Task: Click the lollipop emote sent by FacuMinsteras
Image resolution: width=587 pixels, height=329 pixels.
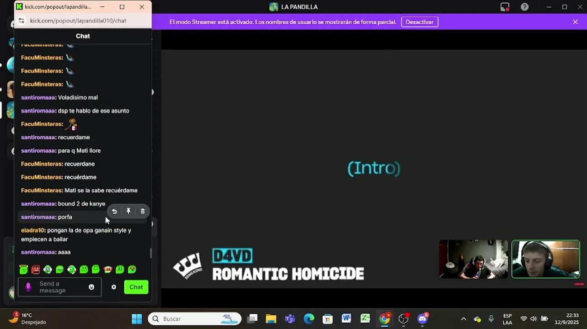Action: (x=71, y=124)
